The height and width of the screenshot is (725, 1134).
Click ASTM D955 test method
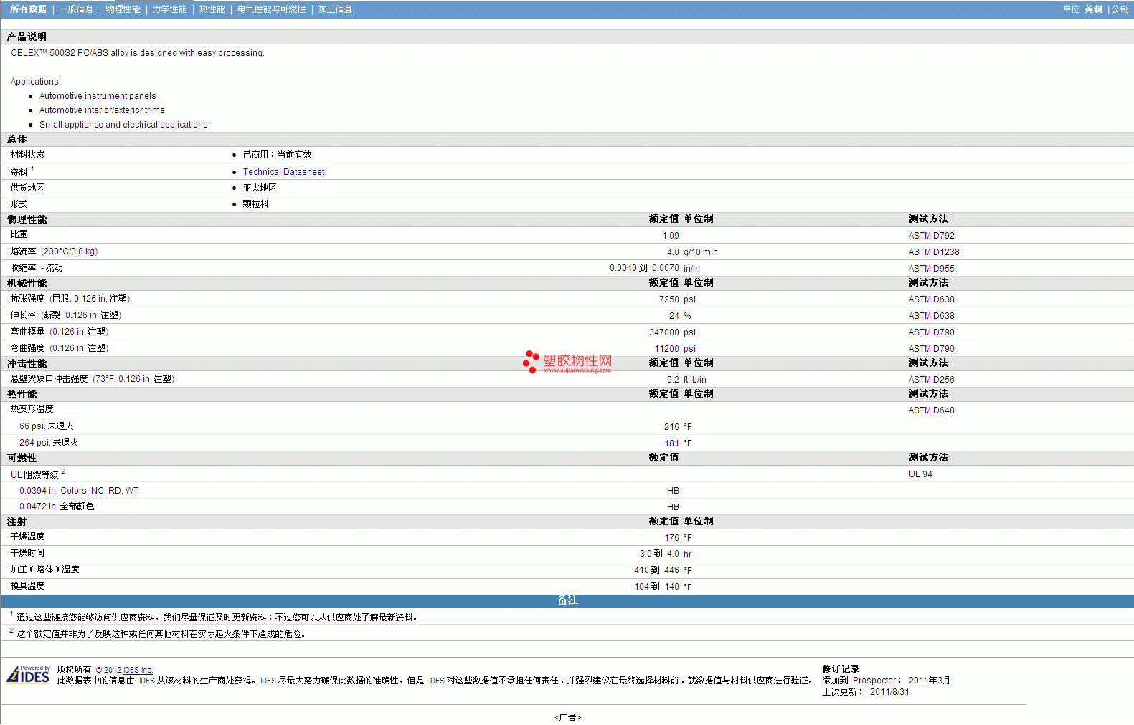931,269
